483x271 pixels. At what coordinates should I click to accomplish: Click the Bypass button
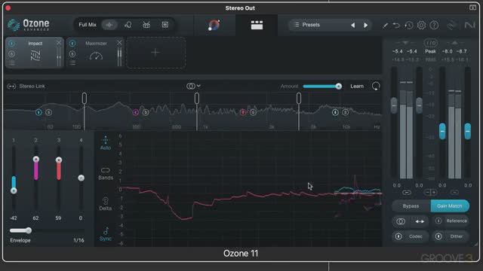[x=411, y=206]
